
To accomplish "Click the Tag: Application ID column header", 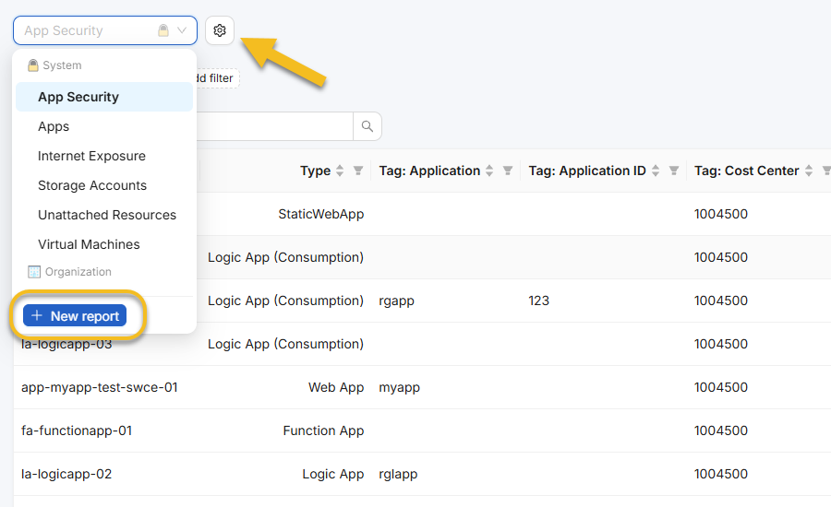I will (x=587, y=171).
